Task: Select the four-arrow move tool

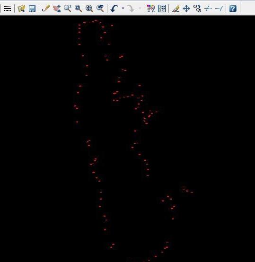Action: point(186,9)
